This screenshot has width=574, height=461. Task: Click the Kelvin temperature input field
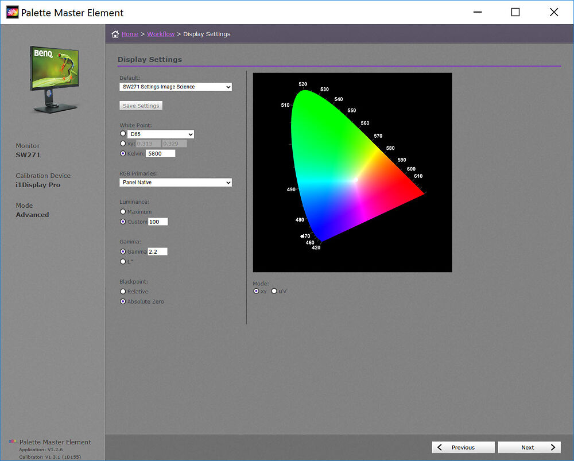(160, 153)
